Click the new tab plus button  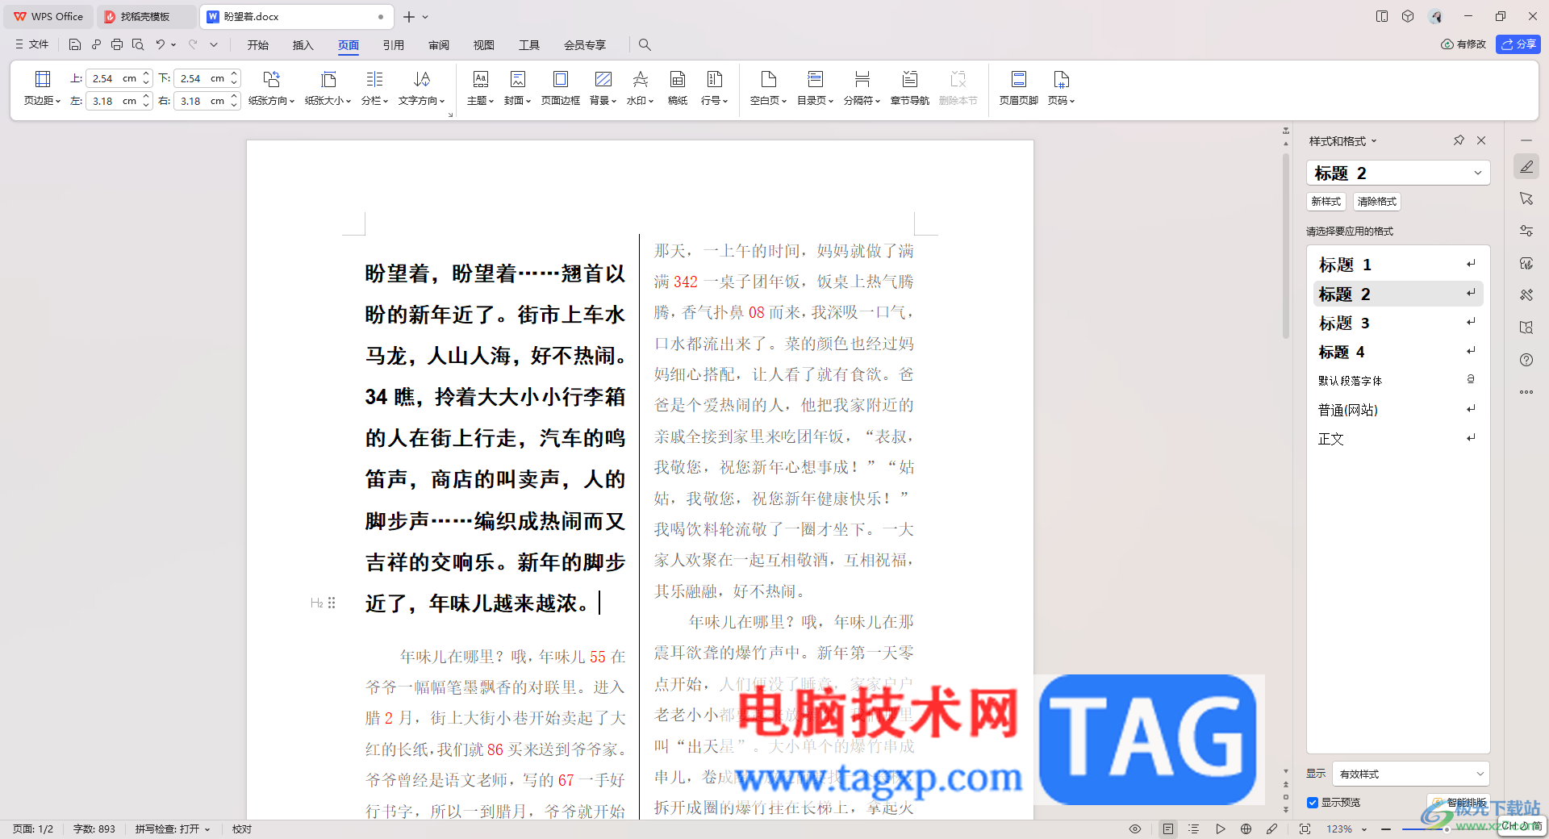point(409,16)
